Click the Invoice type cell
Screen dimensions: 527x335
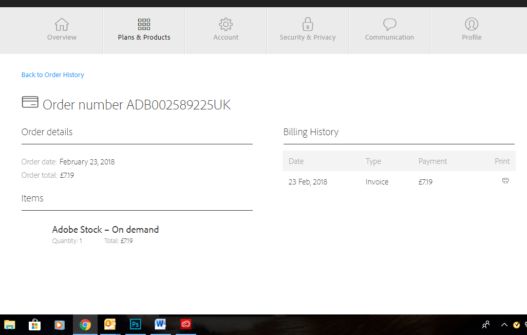coord(377,182)
